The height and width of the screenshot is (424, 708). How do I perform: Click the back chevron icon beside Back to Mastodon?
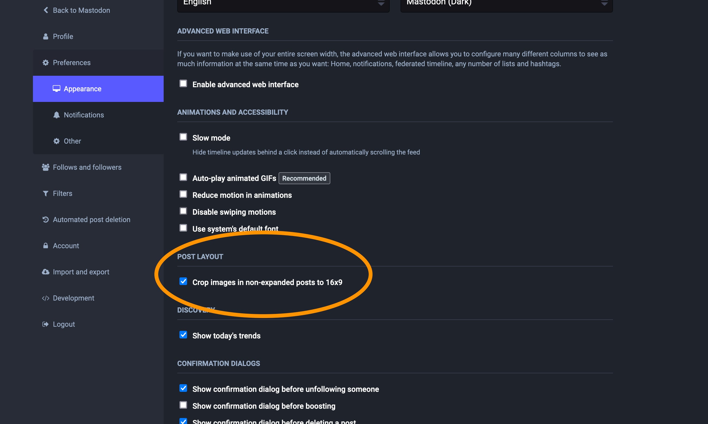click(46, 10)
